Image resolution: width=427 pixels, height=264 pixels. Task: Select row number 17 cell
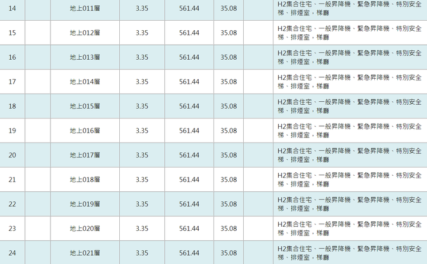12,82
